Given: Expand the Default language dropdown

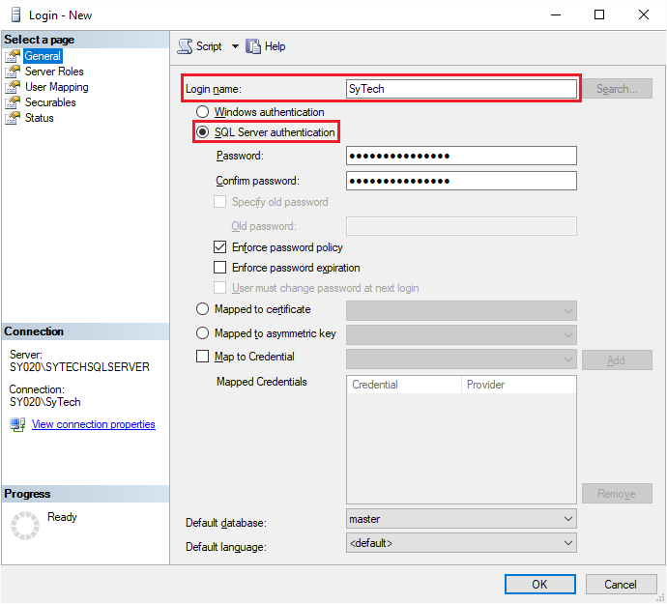Looking at the screenshot, I should point(461,543).
